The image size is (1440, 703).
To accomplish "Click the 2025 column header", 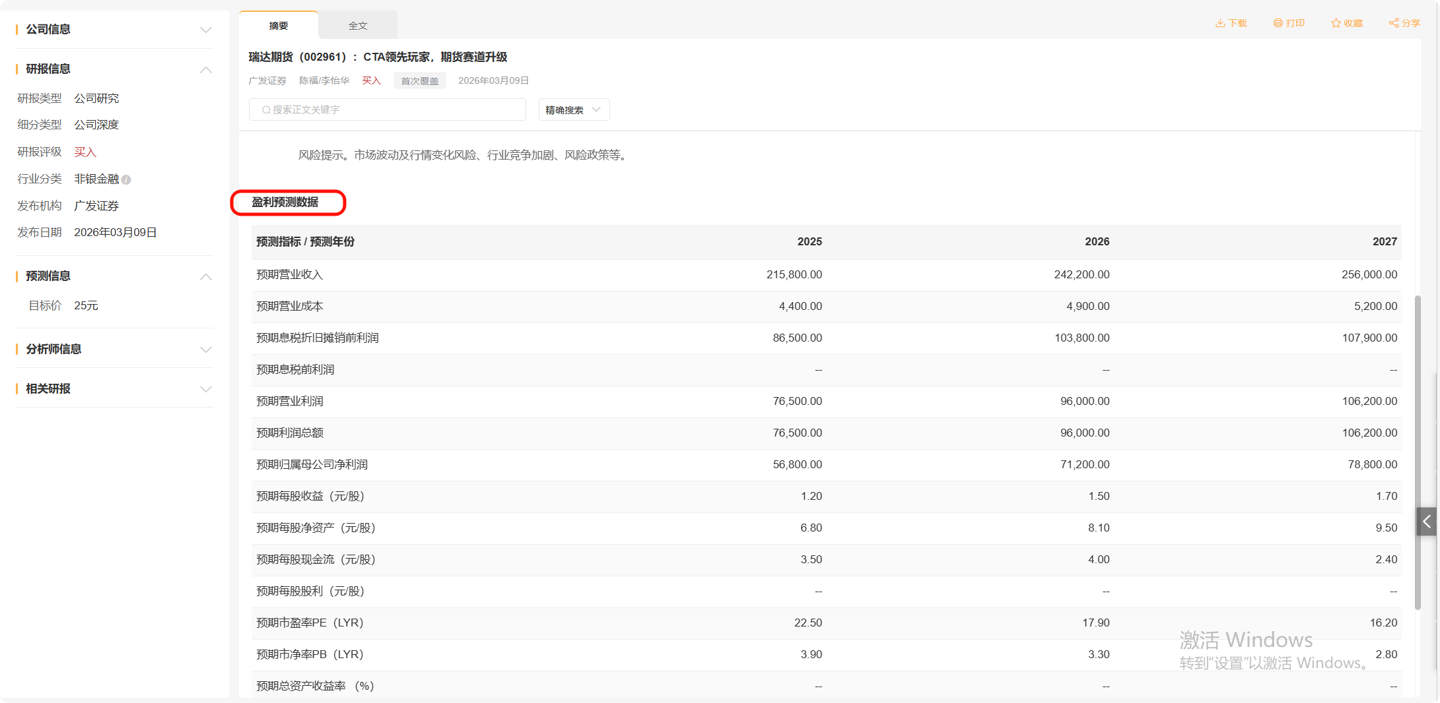I will 809,241.
